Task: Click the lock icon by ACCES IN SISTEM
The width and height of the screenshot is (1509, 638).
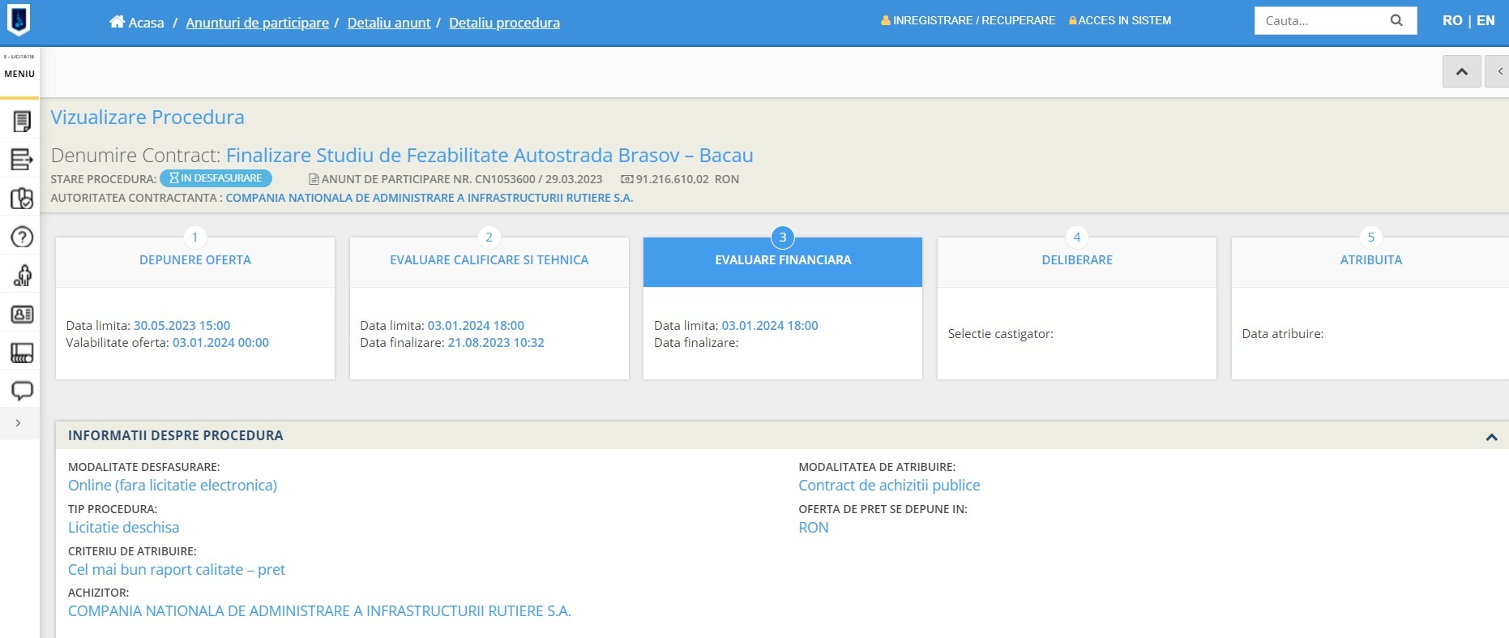Action: 1073,20
